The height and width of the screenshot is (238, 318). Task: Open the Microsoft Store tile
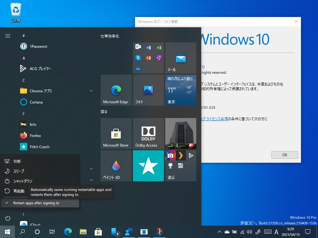[116, 134]
